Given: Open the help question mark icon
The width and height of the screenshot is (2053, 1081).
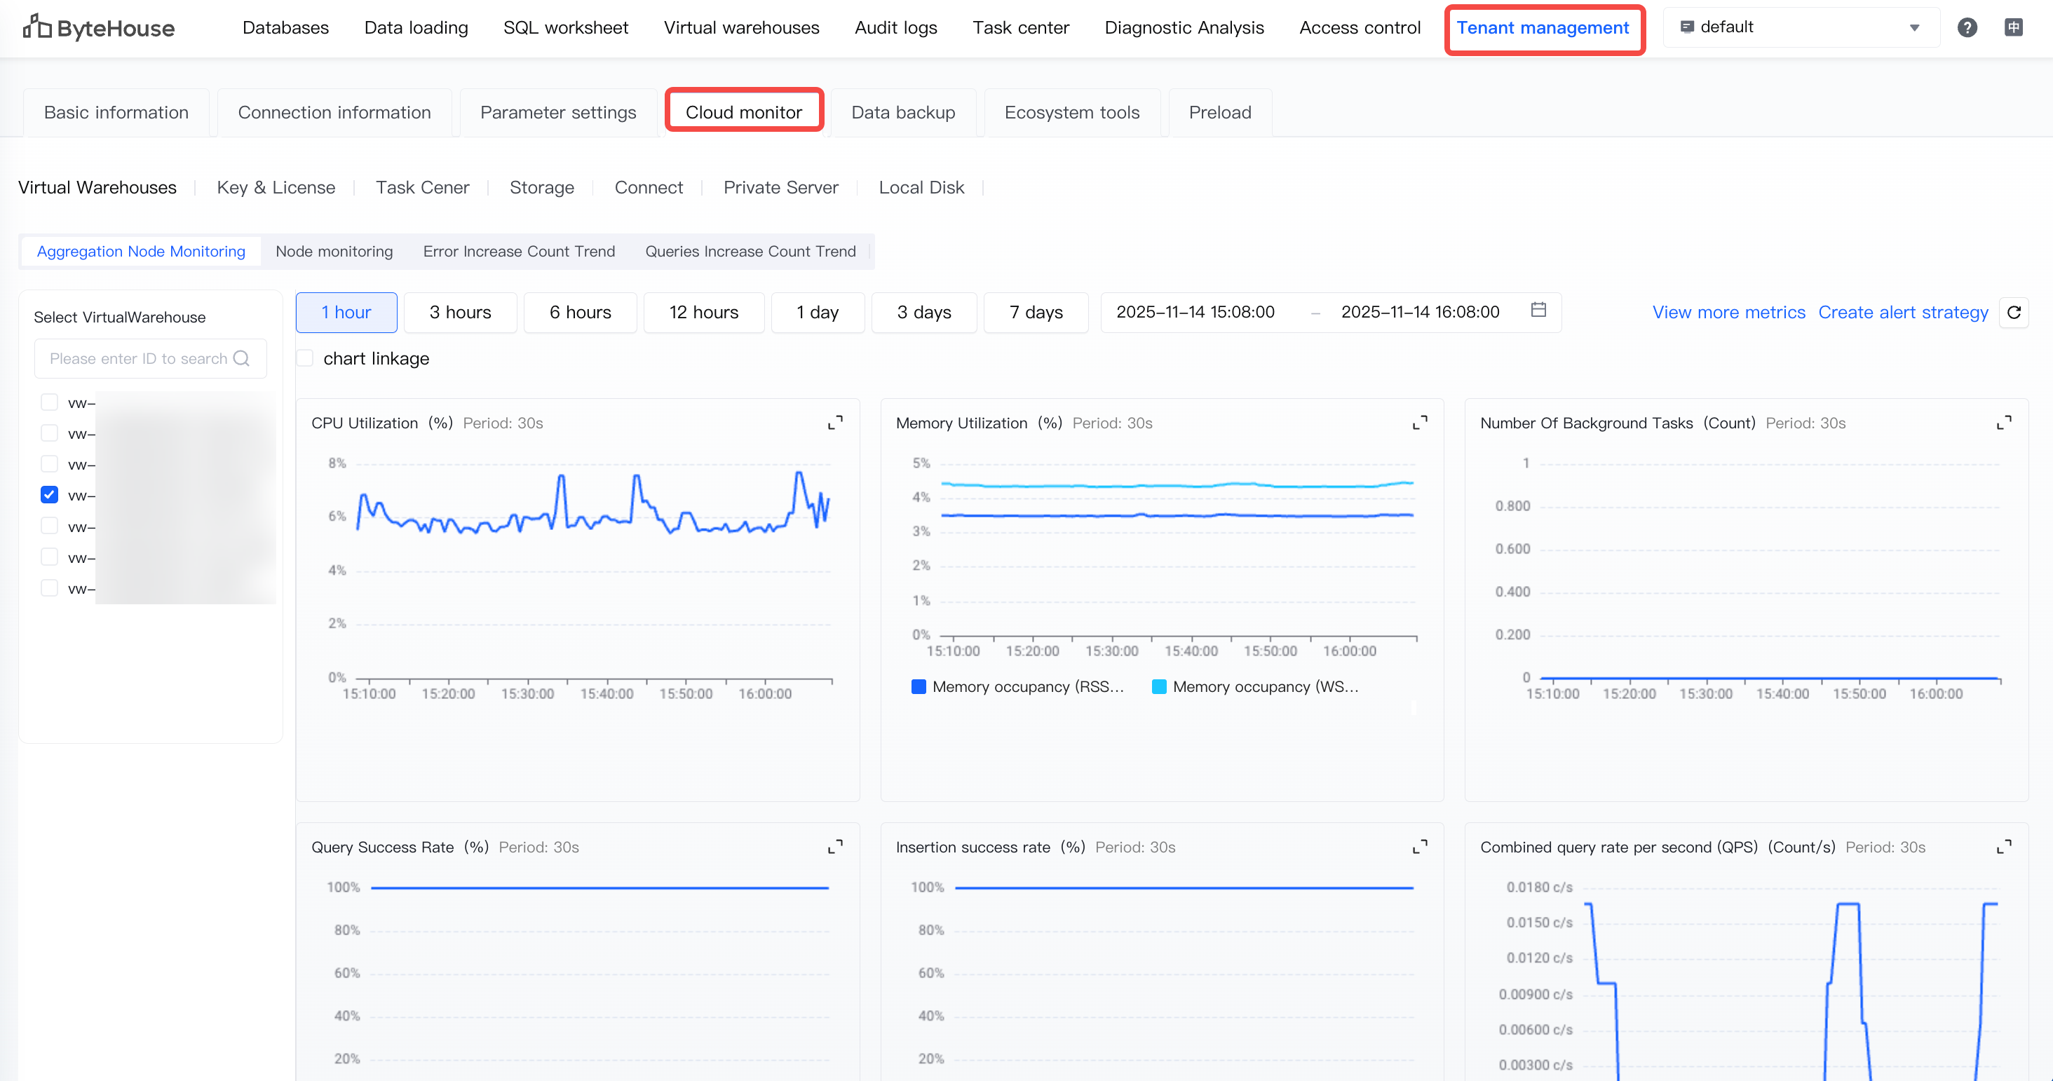Looking at the screenshot, I should point(1966,28).
